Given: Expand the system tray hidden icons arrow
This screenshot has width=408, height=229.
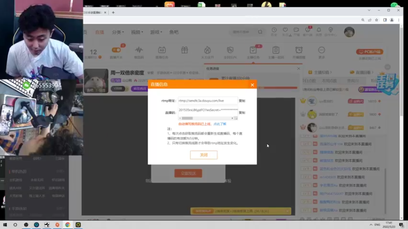Looking at the screenshot, I should pyautogui.click(x=371, y=225).
